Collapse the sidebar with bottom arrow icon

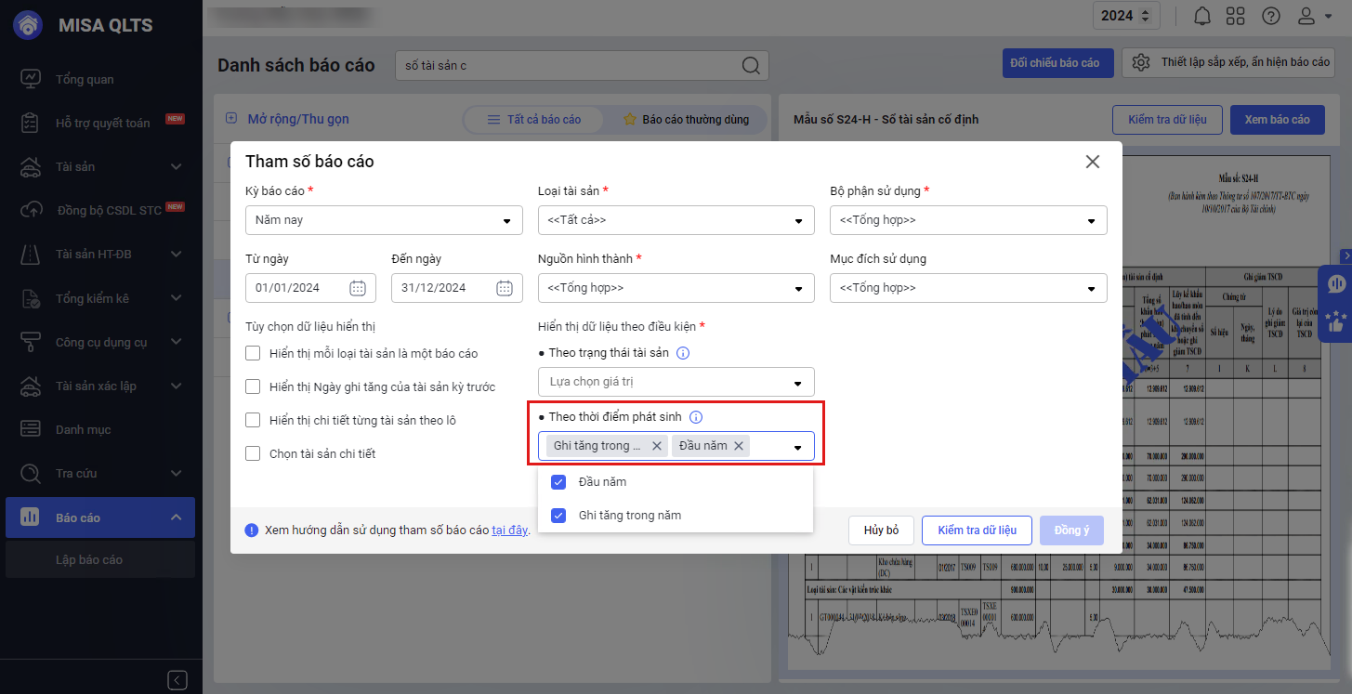click(x=178, y=679)
